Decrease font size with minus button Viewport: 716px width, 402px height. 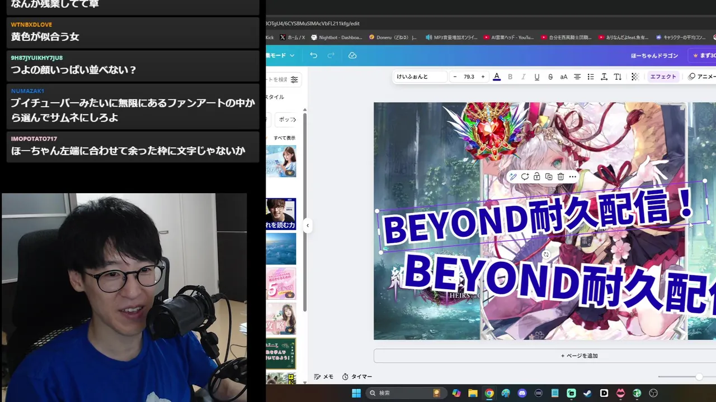(455, 76)
